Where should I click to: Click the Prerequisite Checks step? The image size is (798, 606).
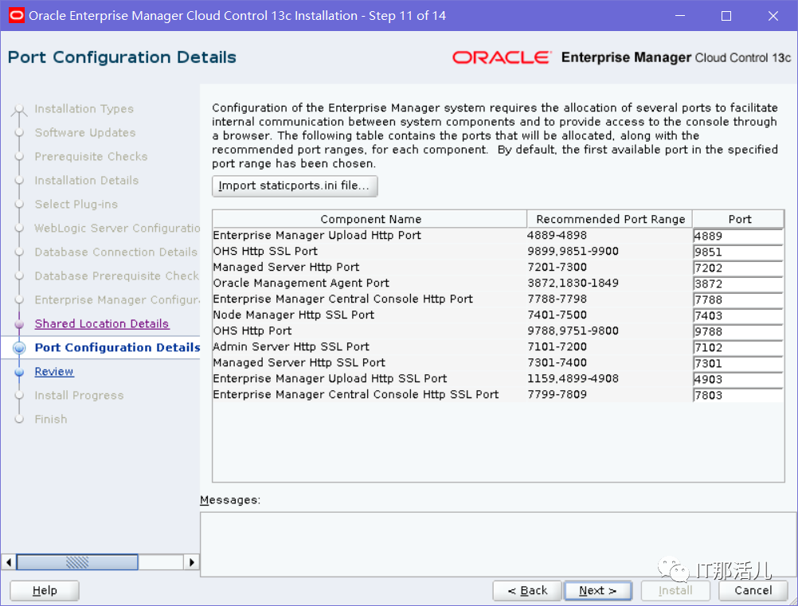pos(91,157)
